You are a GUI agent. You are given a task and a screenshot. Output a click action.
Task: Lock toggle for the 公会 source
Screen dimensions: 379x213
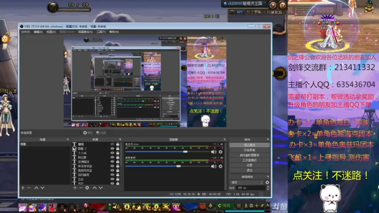[117, 179]
